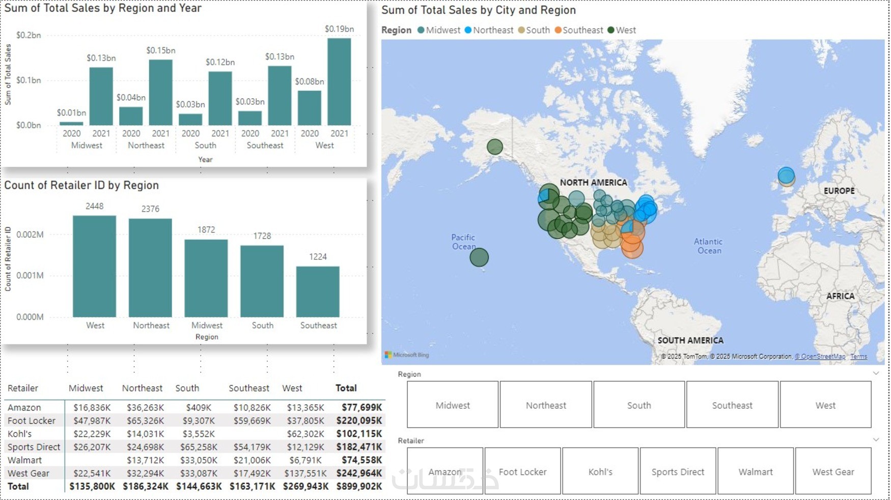The image size is (891, 500).
Task: Select the Midwest 1872 retailer count bar
Action: point(206,278)
